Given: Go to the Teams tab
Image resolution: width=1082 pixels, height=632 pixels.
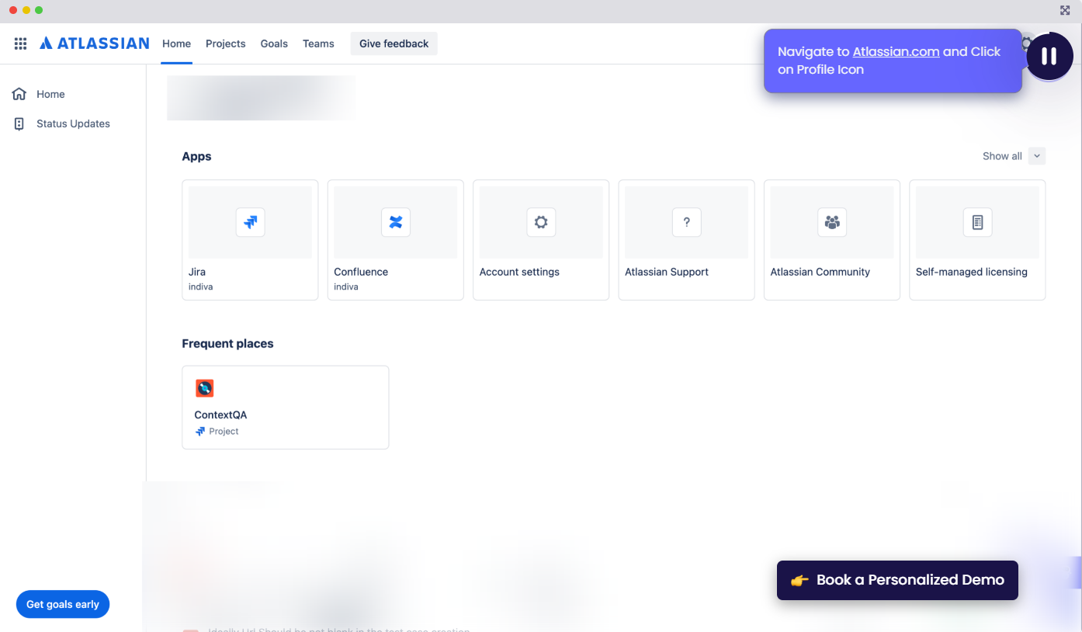Looking at the screenshot, I should [x=318, y=43].
